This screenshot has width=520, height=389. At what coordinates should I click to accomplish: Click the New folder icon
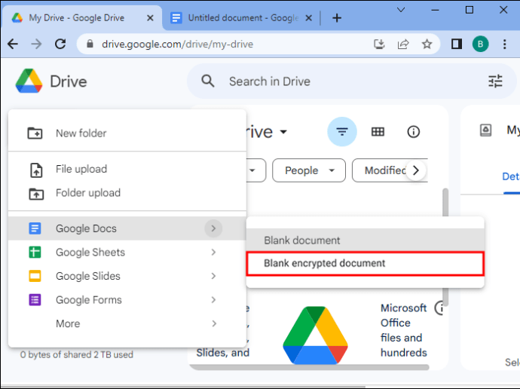35,133
